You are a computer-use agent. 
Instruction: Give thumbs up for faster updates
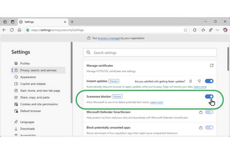click(x=190, y=81)
